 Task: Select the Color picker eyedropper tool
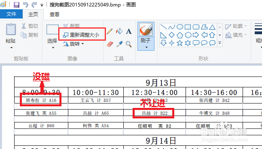coord(119,44)
